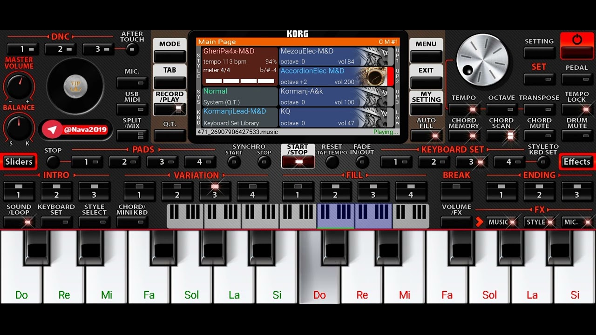This screenshot has height=335, width=596.
Task: Trigger Intro 1
Action: tap(19, 191)
